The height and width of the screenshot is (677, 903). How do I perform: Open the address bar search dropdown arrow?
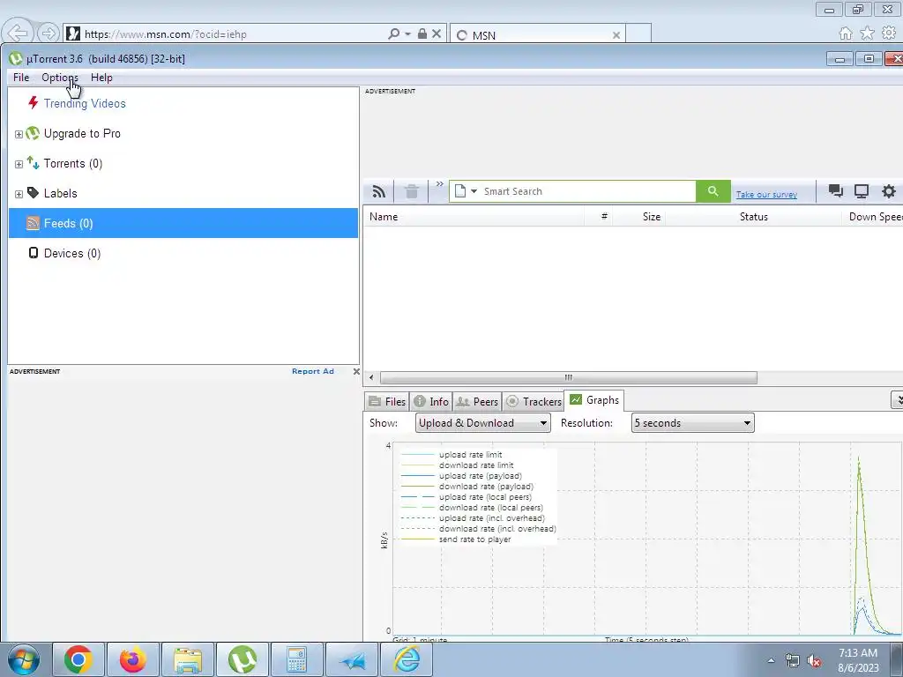(407, 34)
